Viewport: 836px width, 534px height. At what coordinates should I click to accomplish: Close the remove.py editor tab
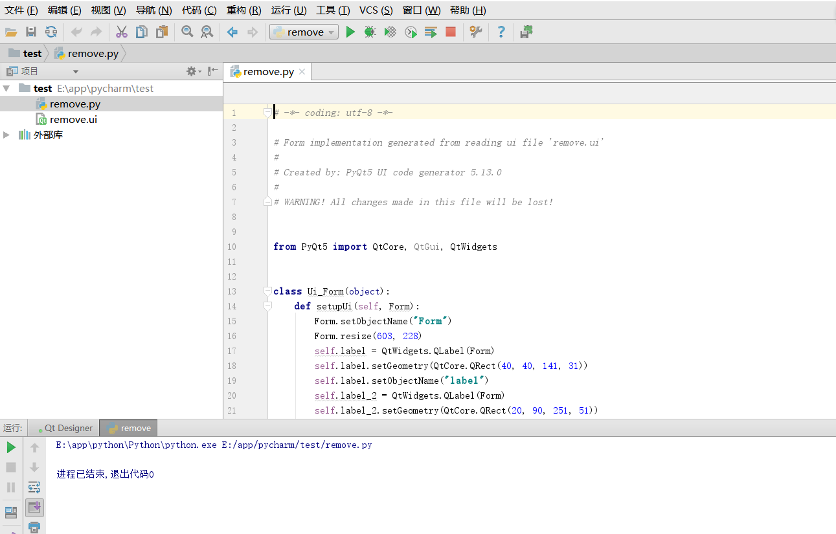(302, 72)
